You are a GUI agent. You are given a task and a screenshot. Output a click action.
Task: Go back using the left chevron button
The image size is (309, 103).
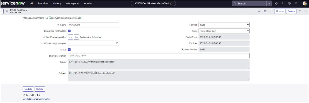click(x=2, y=11)
